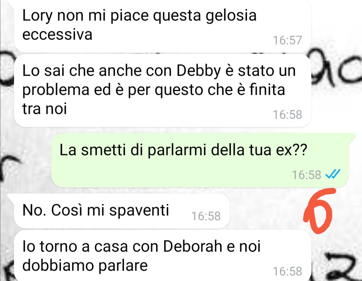
Task: Click the word 'eccessiva' in first bubble
Action: (x=57, y=34)
